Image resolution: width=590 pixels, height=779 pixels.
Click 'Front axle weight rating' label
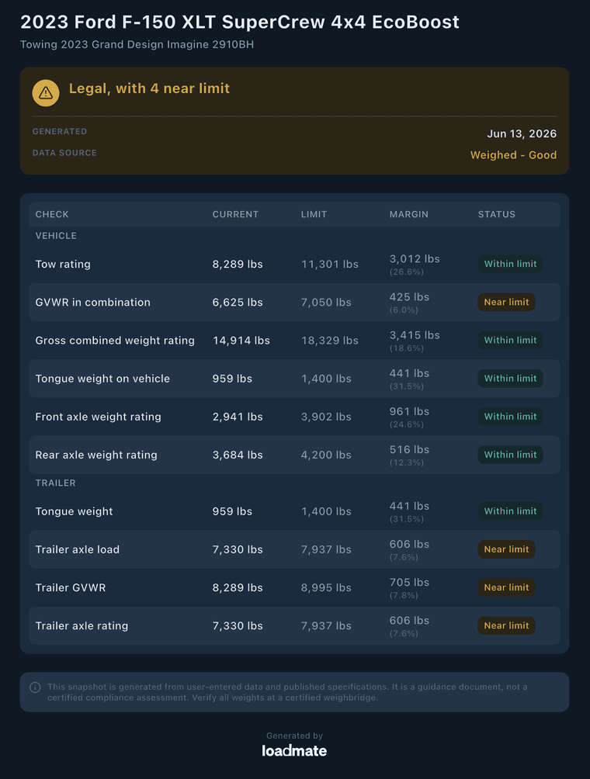tap(99, 417)
